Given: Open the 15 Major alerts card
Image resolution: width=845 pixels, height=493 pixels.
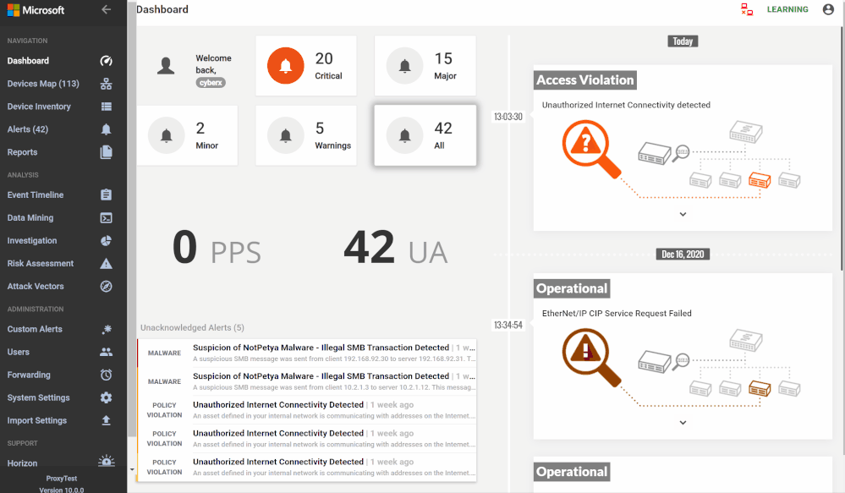Looking at the screenshot, I should [x=425, y=66].
